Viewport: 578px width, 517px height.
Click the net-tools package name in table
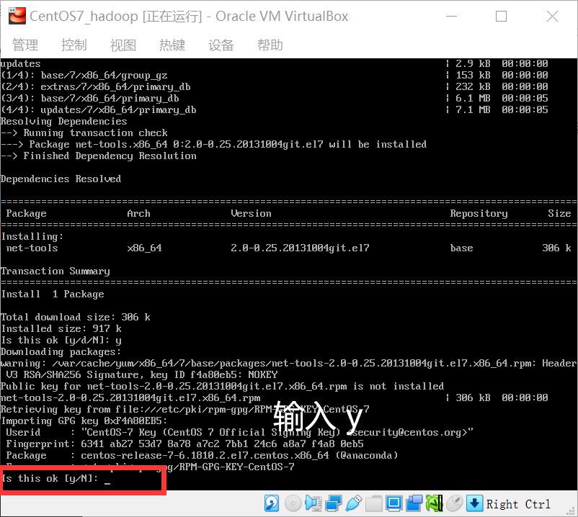32,248
